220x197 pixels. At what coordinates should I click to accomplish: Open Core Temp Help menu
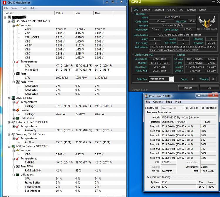[178, 102]
